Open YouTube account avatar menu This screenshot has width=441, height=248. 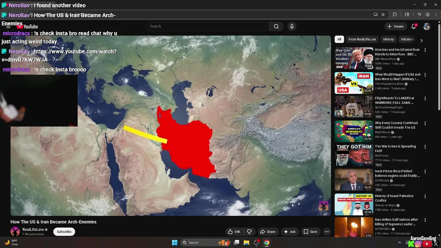[x=427, y=27]
